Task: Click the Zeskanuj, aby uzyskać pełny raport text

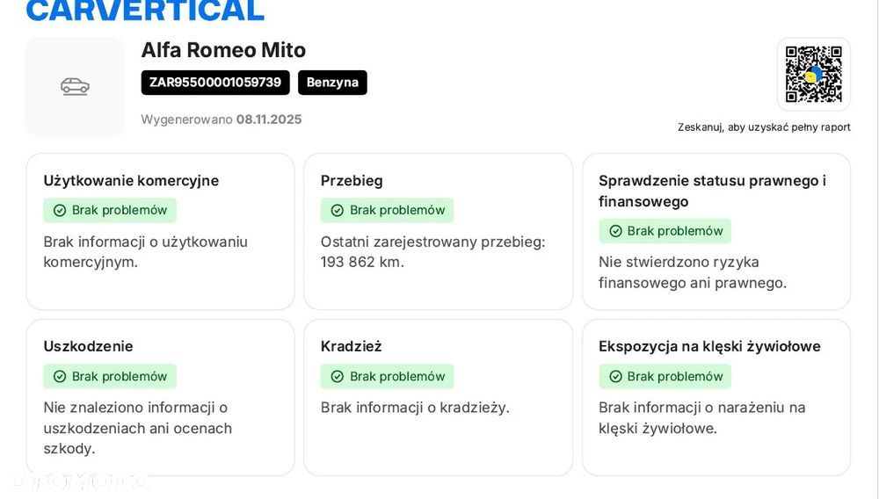Action: pyautogui.click(x=764, y=127)
